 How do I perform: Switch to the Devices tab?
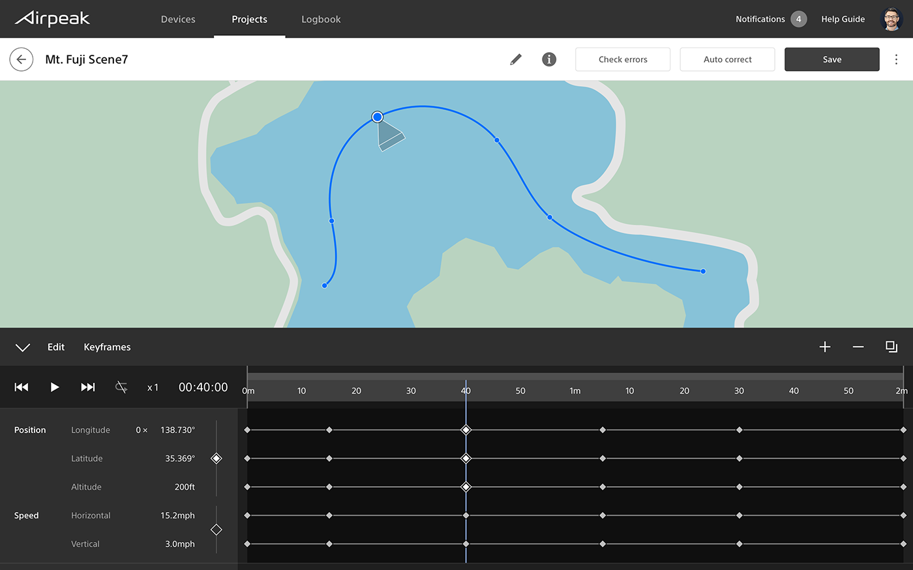point(178,20)
